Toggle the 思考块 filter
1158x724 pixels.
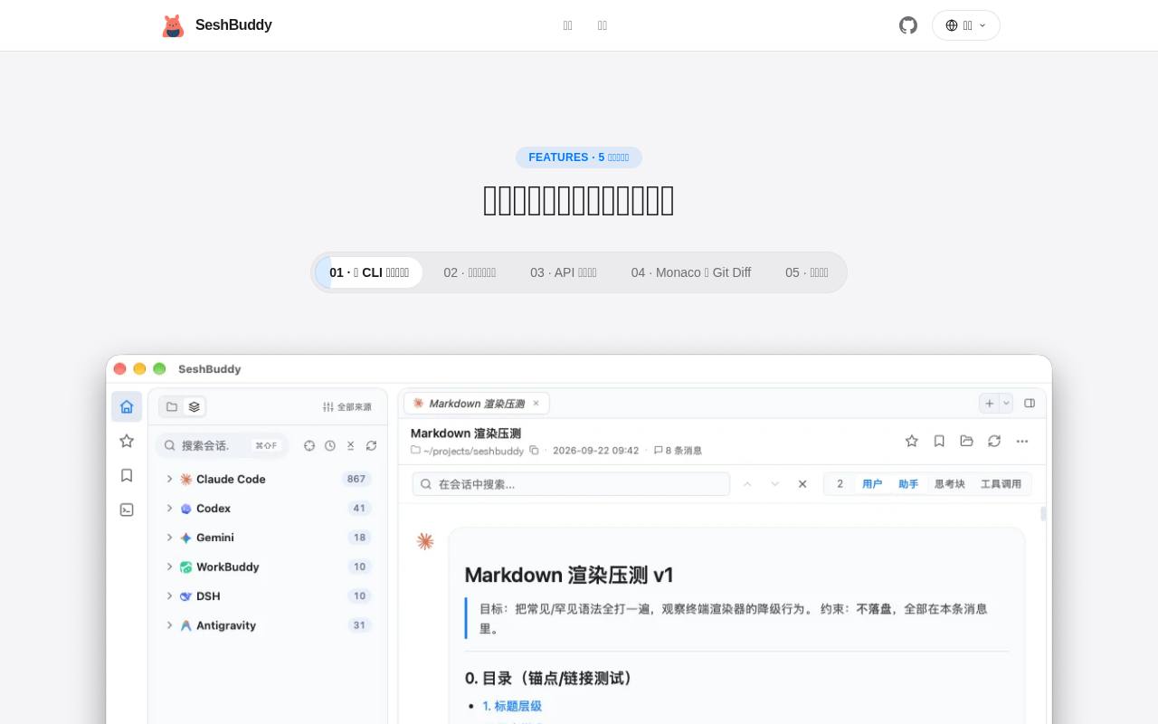(950, 484)
